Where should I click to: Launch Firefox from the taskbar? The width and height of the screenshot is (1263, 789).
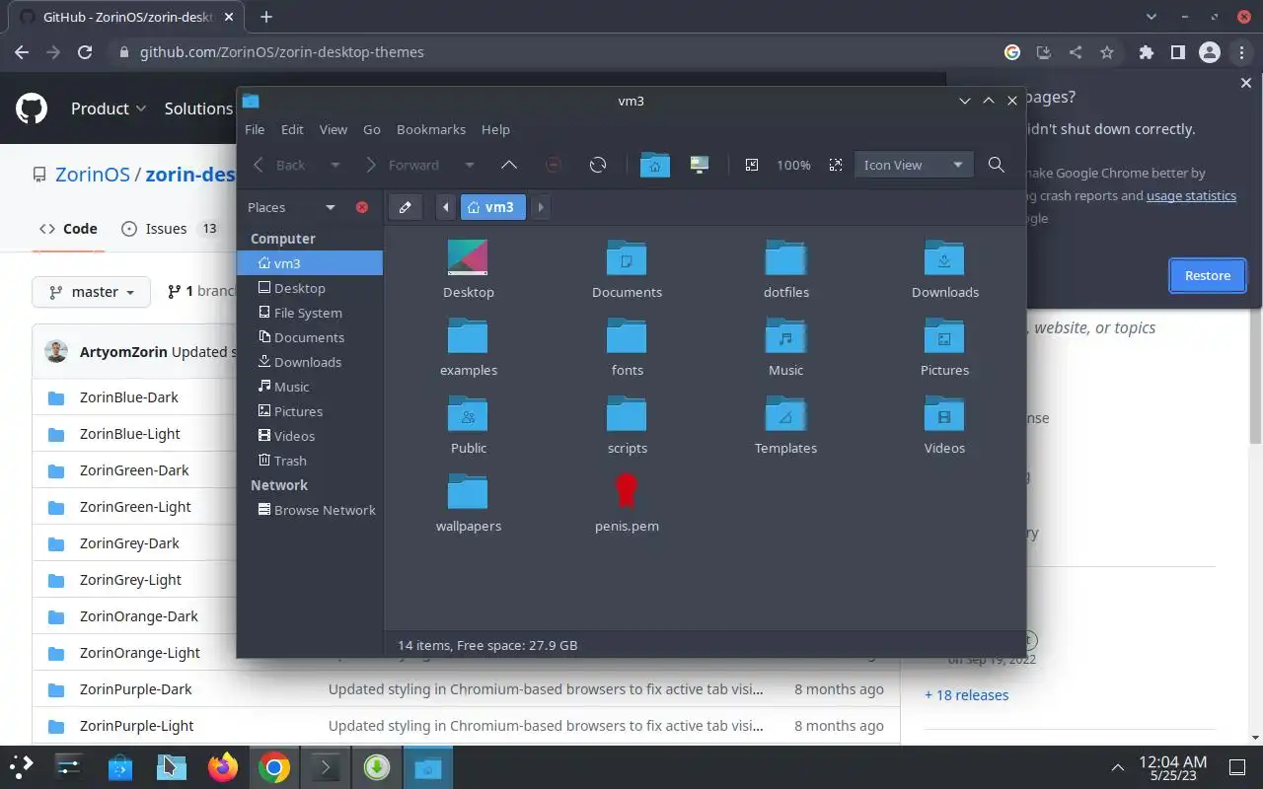pyautogui.click(x=223, y=767)
